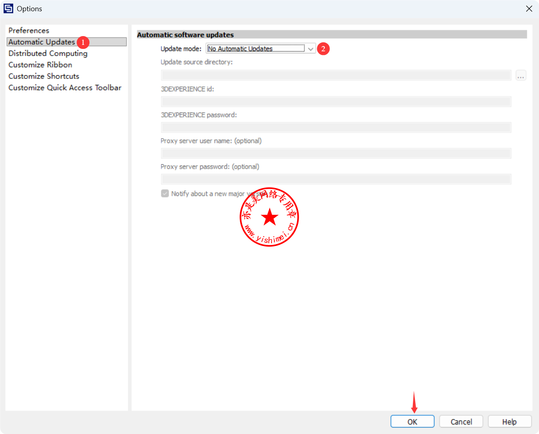
Task: Select Customize Quick Access Toolbar
Action: (x=64, y=88)
